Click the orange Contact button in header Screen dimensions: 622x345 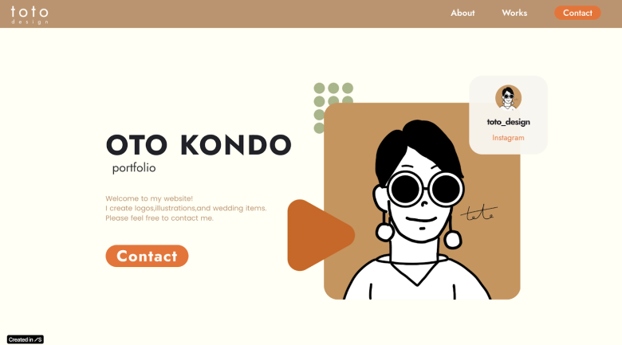577,13
